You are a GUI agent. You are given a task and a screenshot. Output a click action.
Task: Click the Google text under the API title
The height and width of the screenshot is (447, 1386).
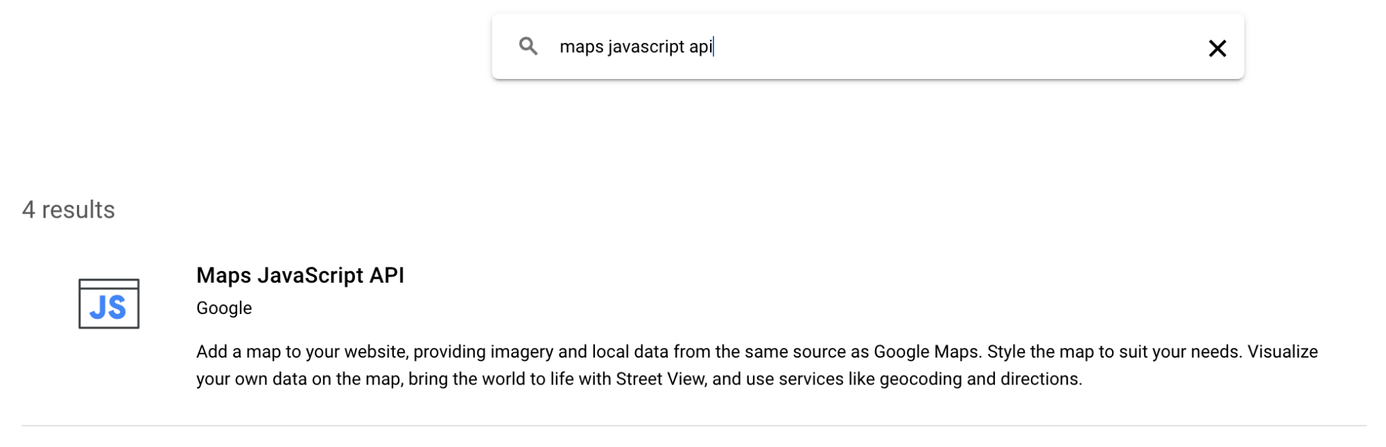click(223, 308)
